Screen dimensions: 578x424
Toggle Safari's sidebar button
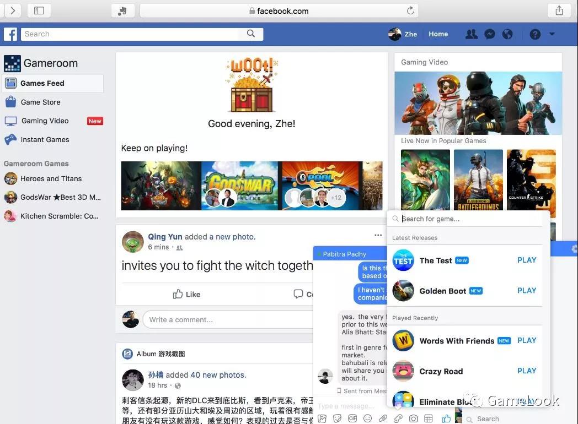click(39, 10)
